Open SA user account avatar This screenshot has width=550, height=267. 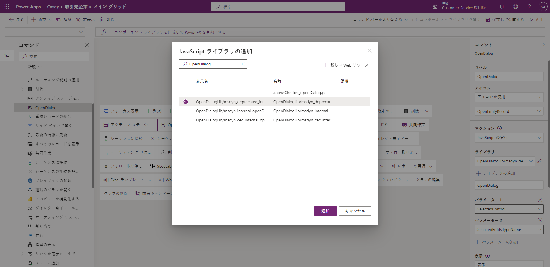click(x=543, y=7)
